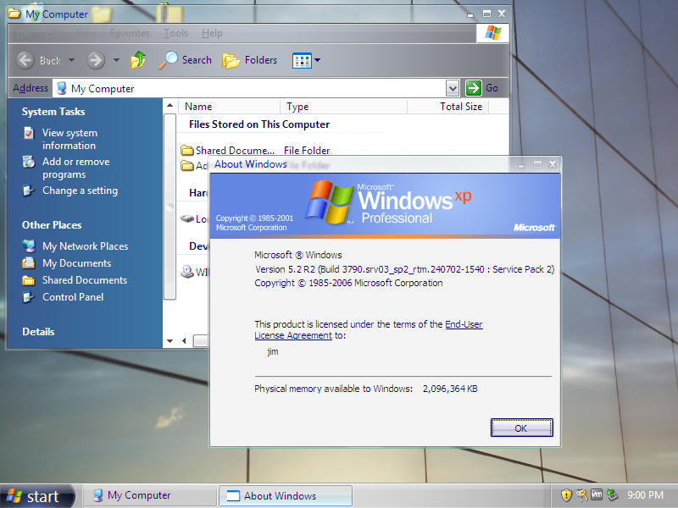678x508 pixels.
Task: Click the My Computer title bar folder icon
Action: [14, 14]
